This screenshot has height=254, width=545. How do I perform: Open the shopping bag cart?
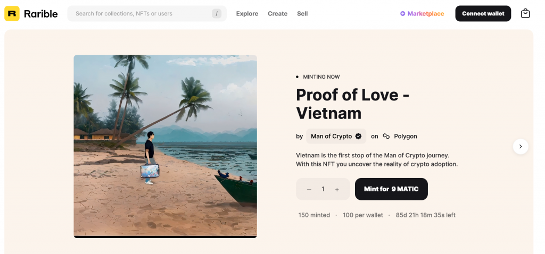525,14
